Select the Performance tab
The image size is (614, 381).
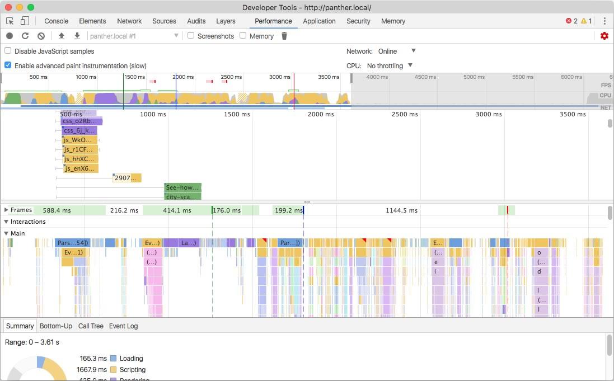click(273, 21)
